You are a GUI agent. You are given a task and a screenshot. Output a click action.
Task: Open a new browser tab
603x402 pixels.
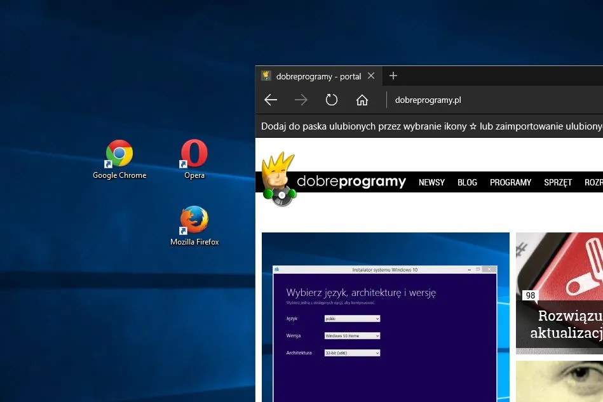(x=393, y=76)
